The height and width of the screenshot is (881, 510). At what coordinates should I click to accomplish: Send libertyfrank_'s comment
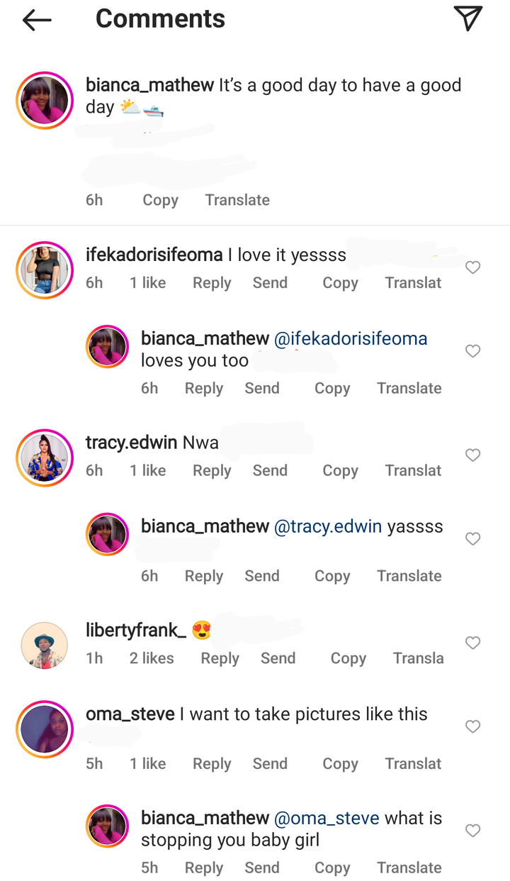278,658
